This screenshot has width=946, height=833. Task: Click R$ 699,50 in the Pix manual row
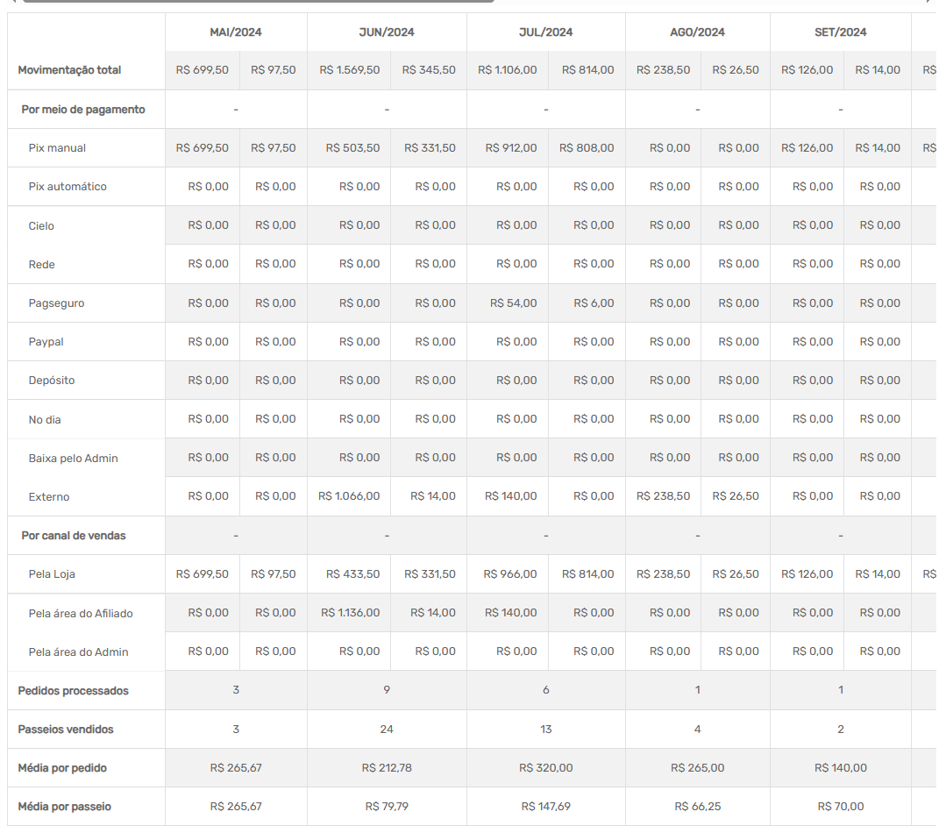(203, 148)
